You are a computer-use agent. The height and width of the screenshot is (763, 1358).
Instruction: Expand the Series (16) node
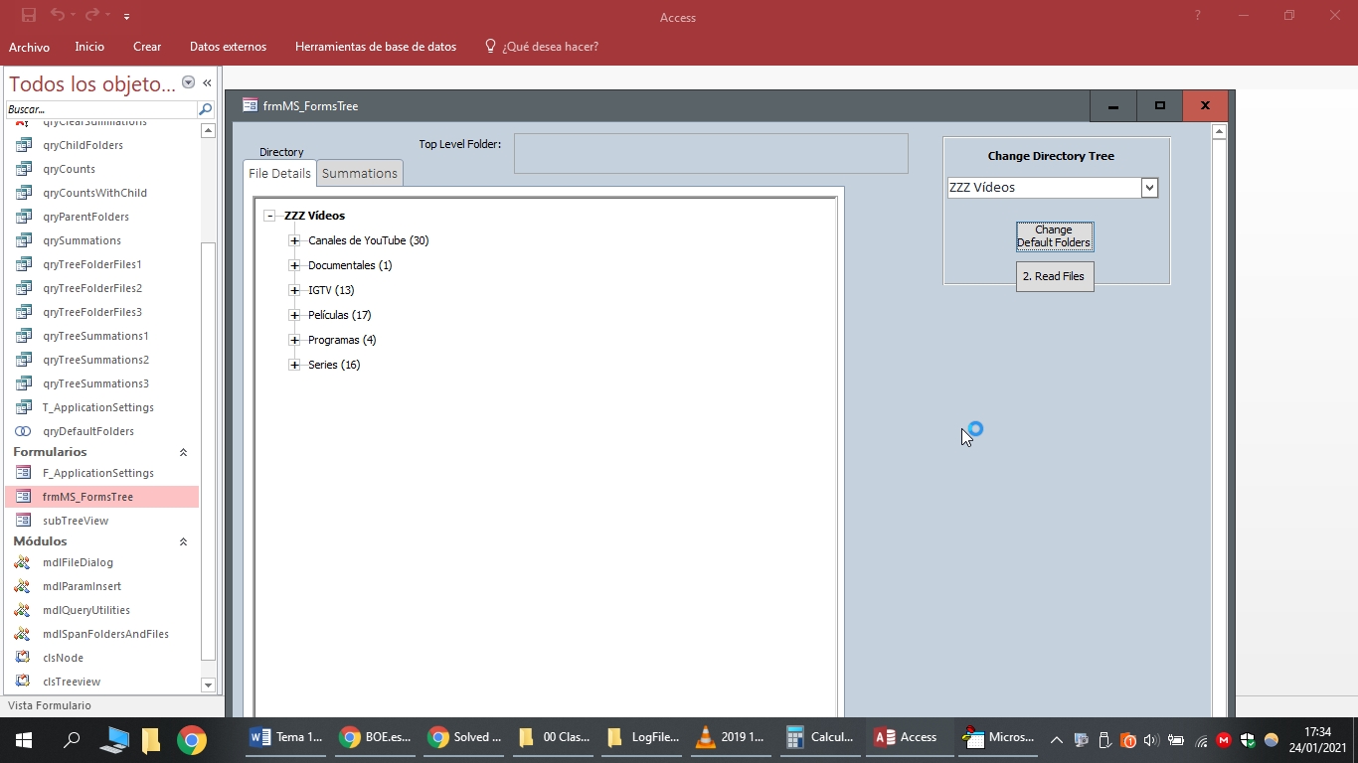294,365
